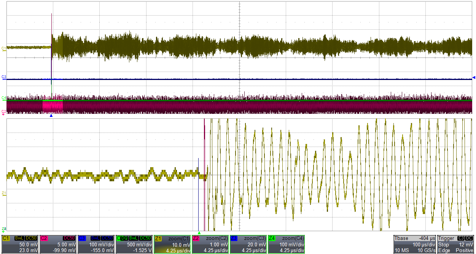
Task: Click the '-1.525 V' offset in C4
Action: [142, 250]
